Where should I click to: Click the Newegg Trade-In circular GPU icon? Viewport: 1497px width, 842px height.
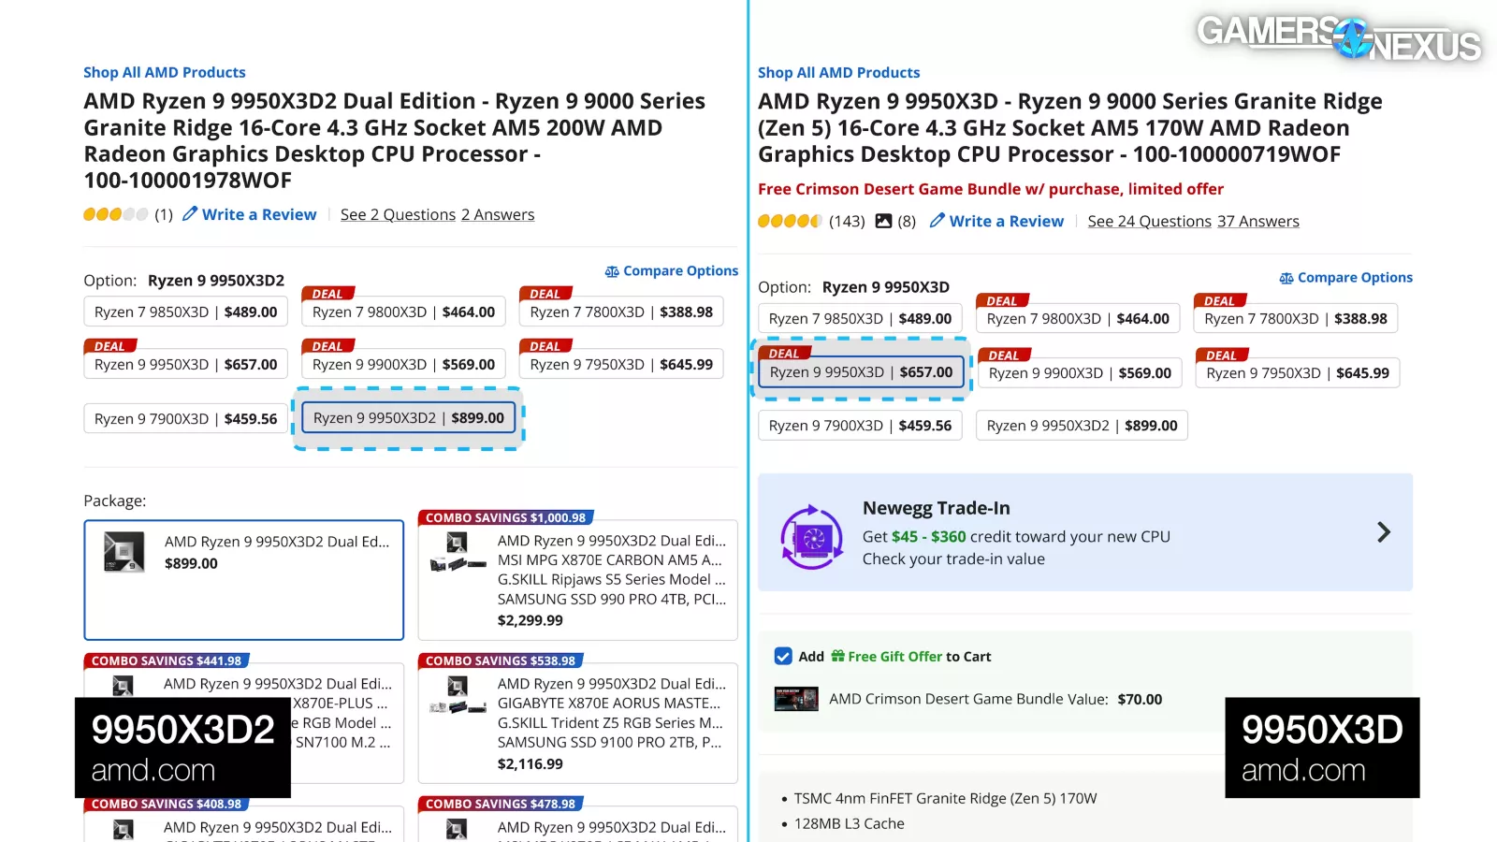pos(811,536)
